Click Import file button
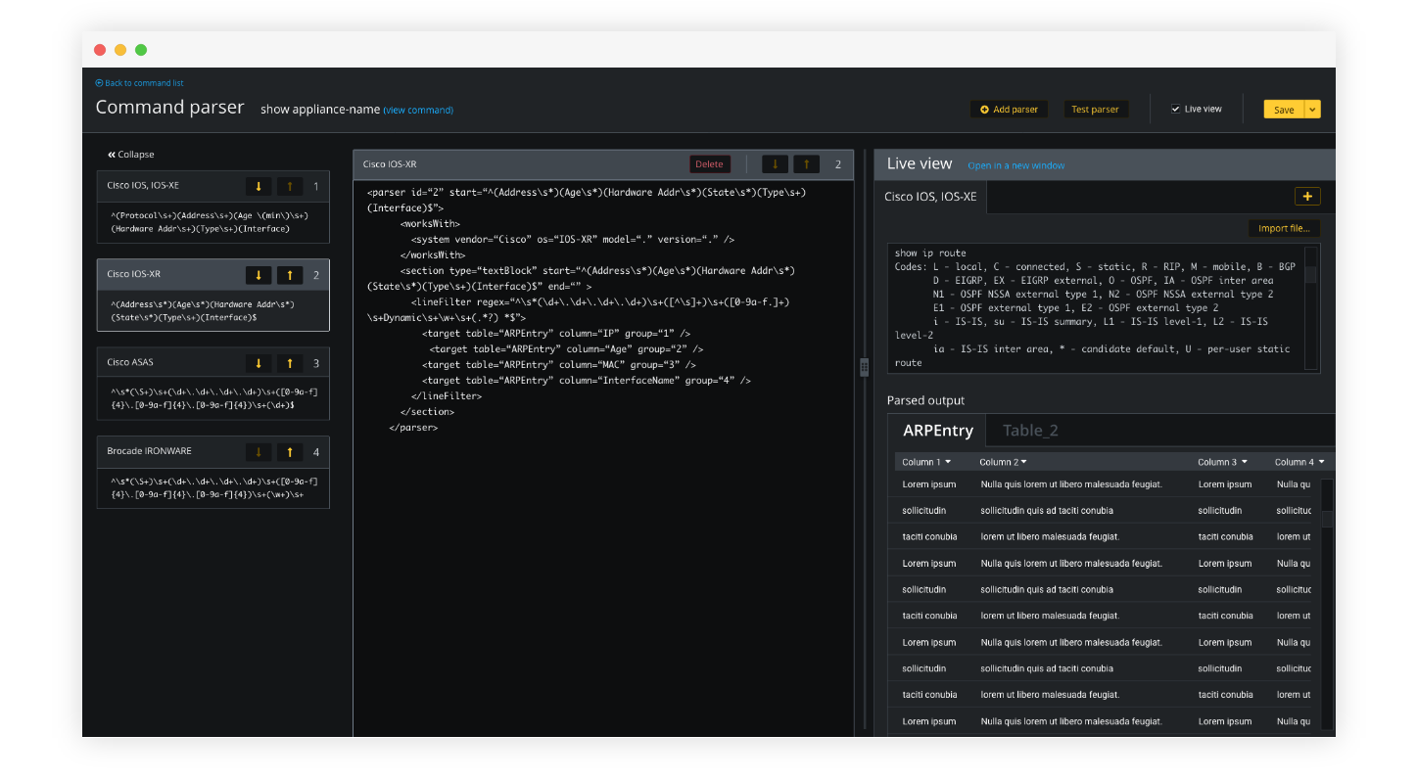1417x781 pixels. click(x=1284, y=228)
